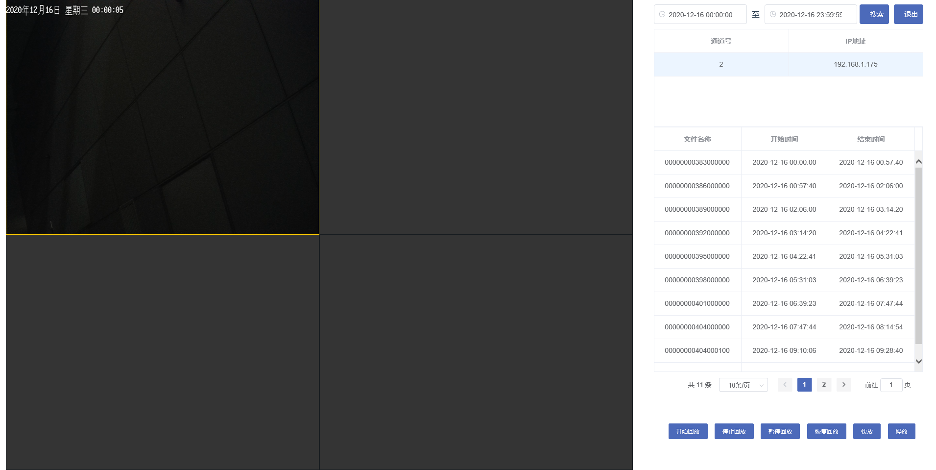Select the bottom-left video pane
This screenshot has height=470, width=936.
[162, 351]
